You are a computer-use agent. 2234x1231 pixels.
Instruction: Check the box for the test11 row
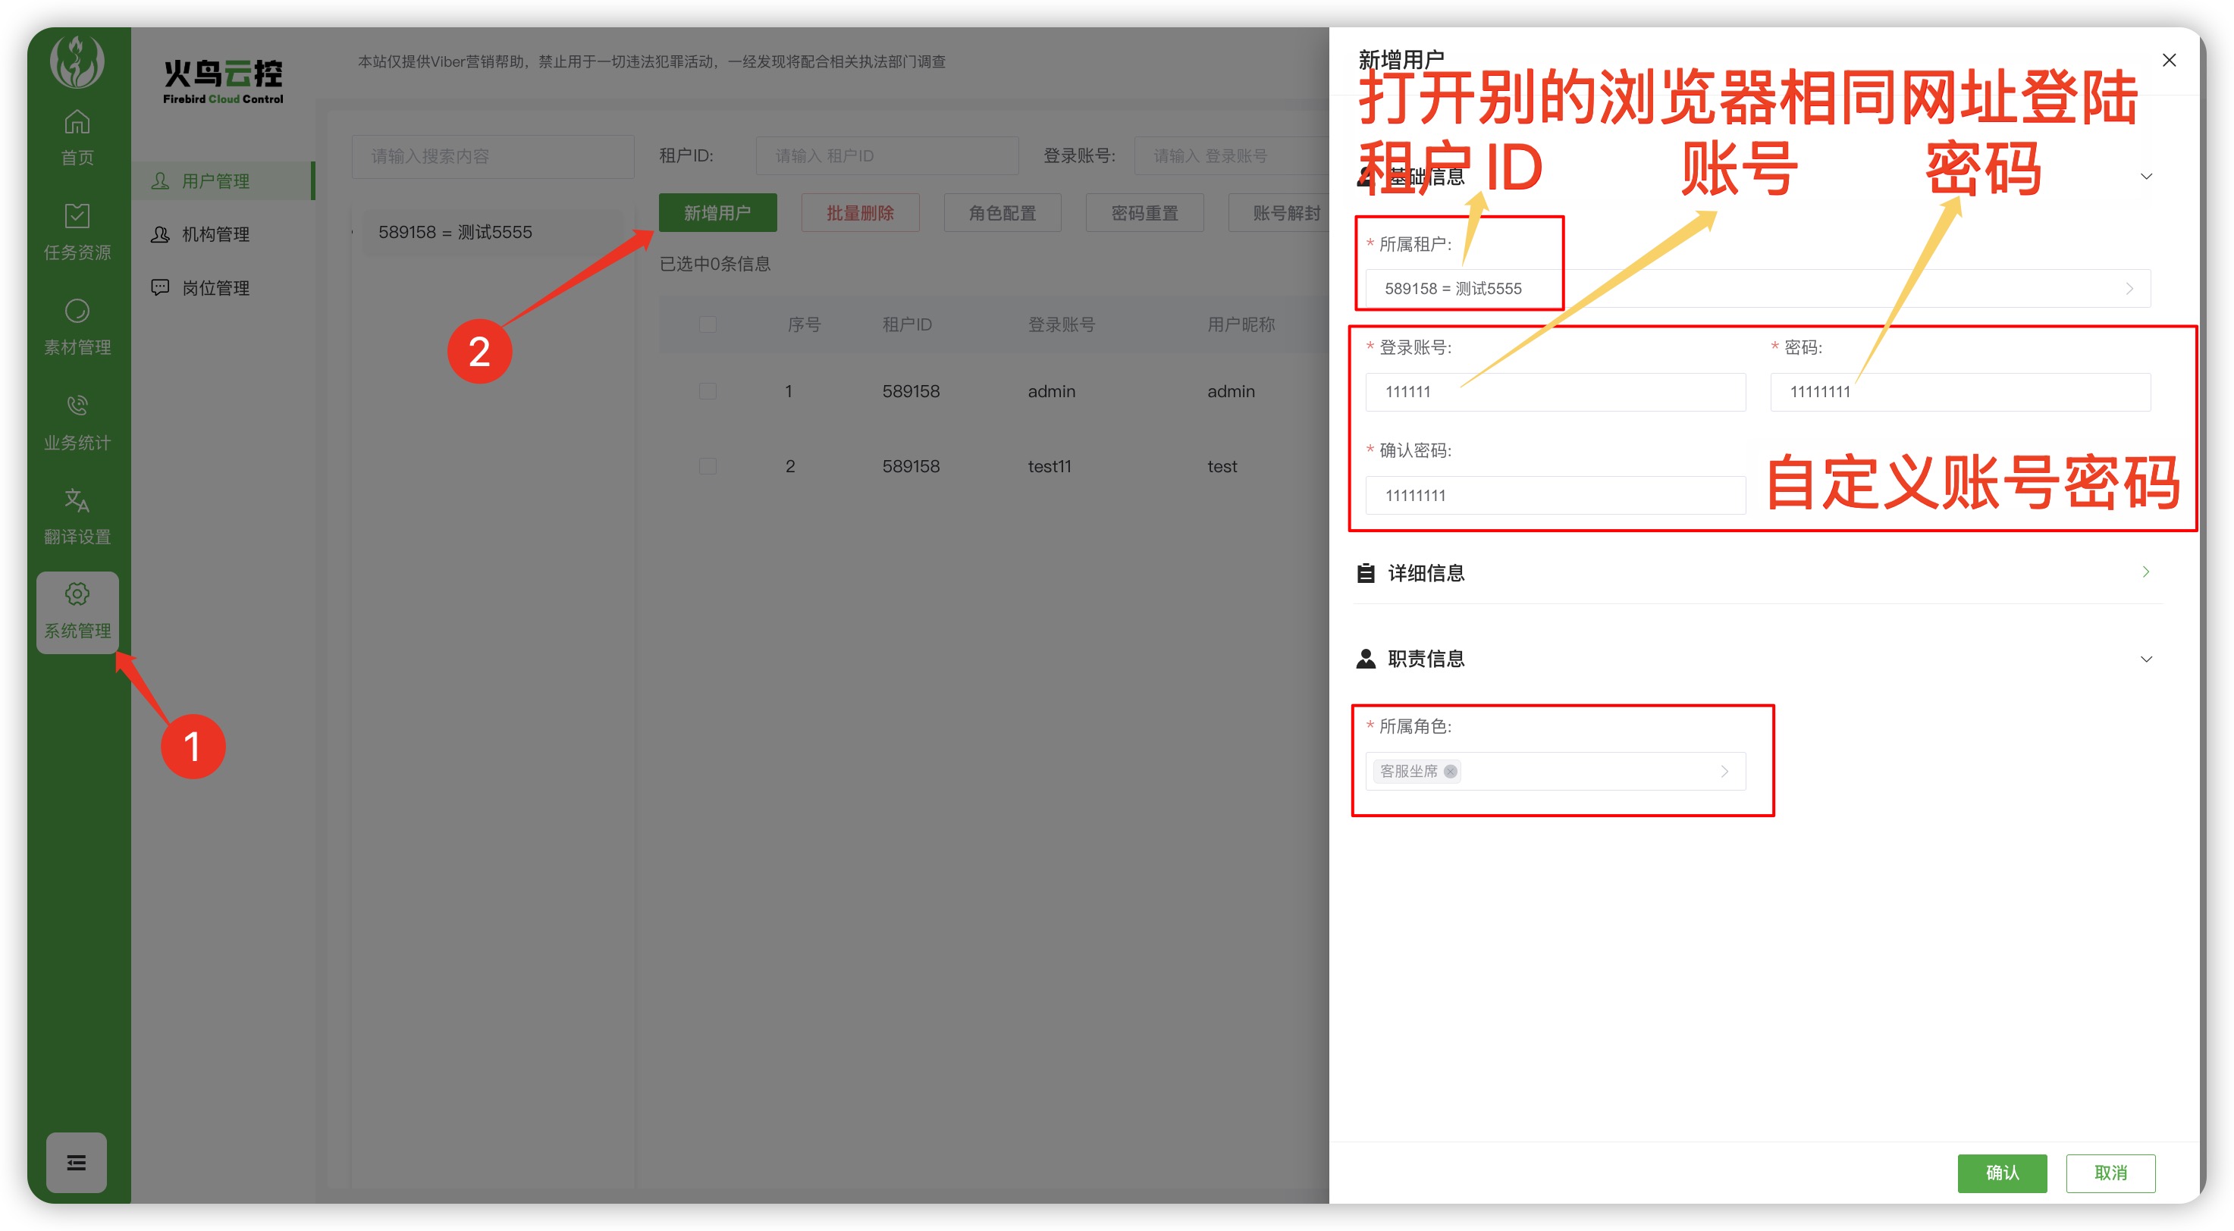pyautogui.click(x=708, y=466)
